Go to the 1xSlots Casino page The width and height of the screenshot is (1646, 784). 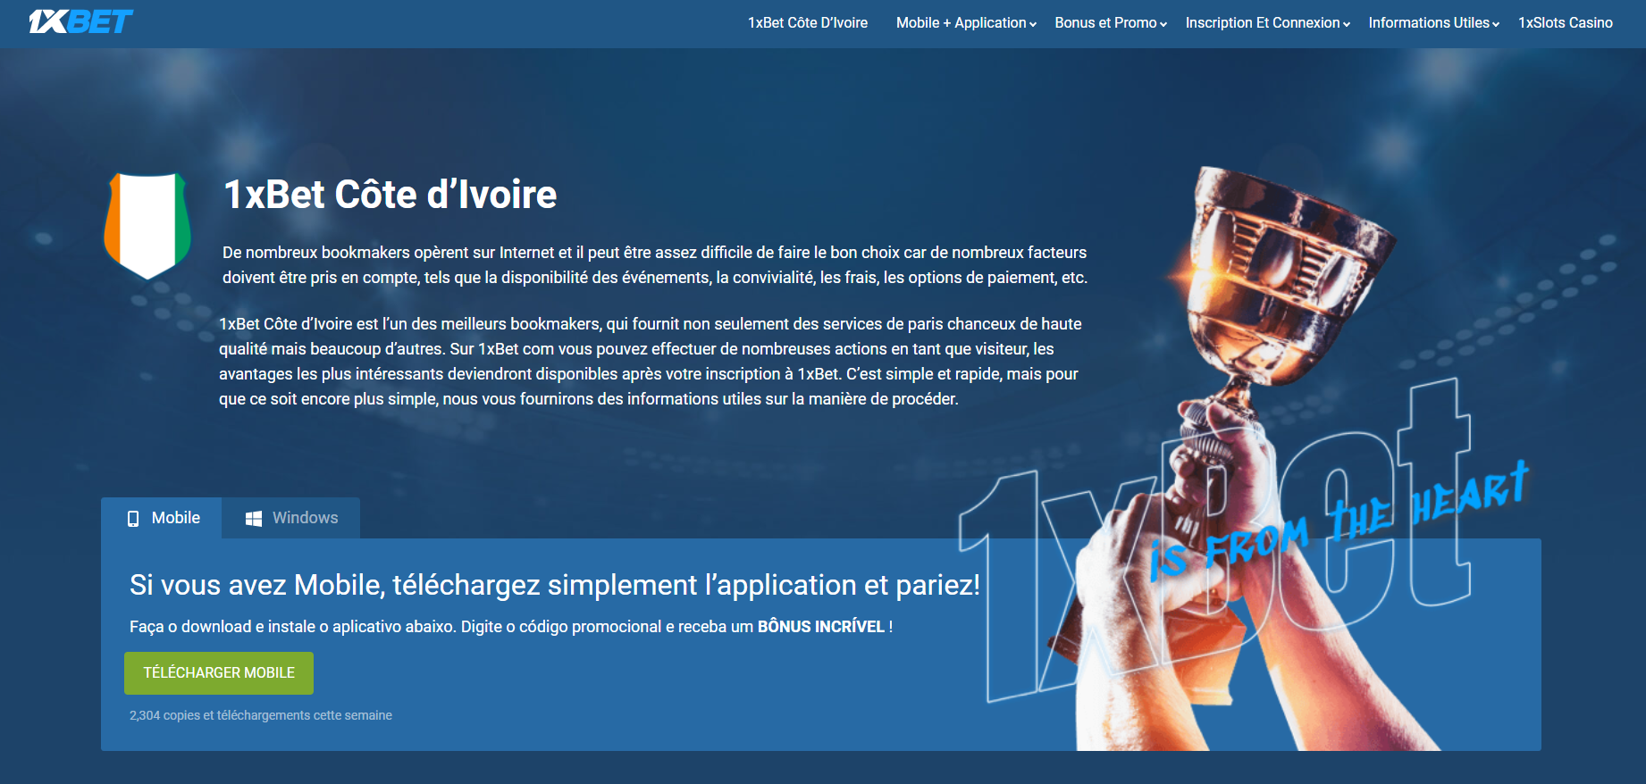[1566, 23]
